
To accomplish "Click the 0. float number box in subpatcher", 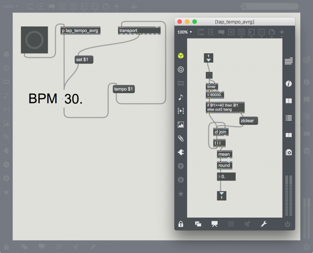I will click(x=226, y=177).
